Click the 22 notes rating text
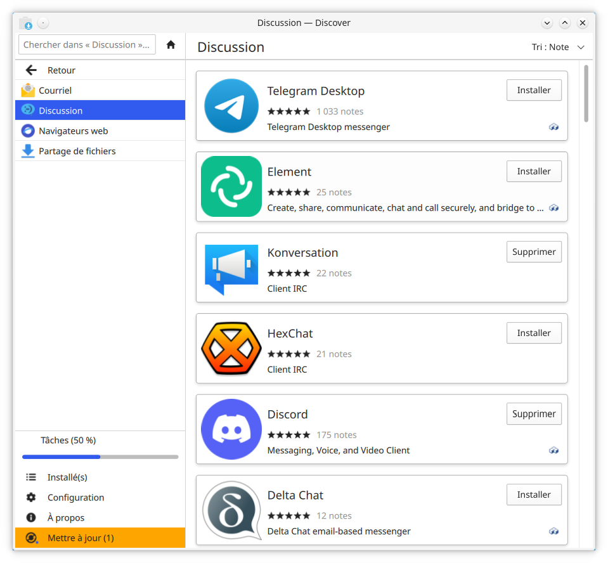This screenshot has height=563, width=608. [334, 273]
